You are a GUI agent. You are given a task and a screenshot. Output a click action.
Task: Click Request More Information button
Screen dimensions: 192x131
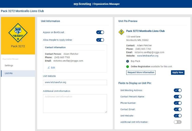pyautogui.click(x=141, y=73)
